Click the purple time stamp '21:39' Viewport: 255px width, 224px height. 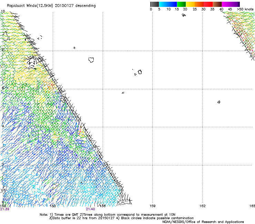point(4,209)
